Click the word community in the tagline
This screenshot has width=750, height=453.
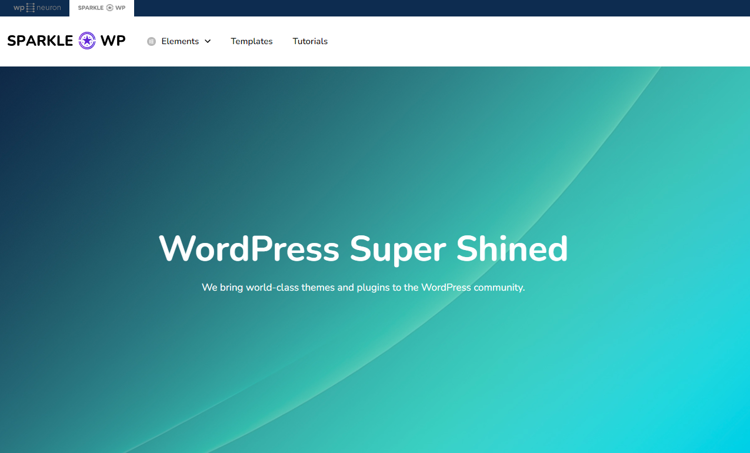coord(499,288)
